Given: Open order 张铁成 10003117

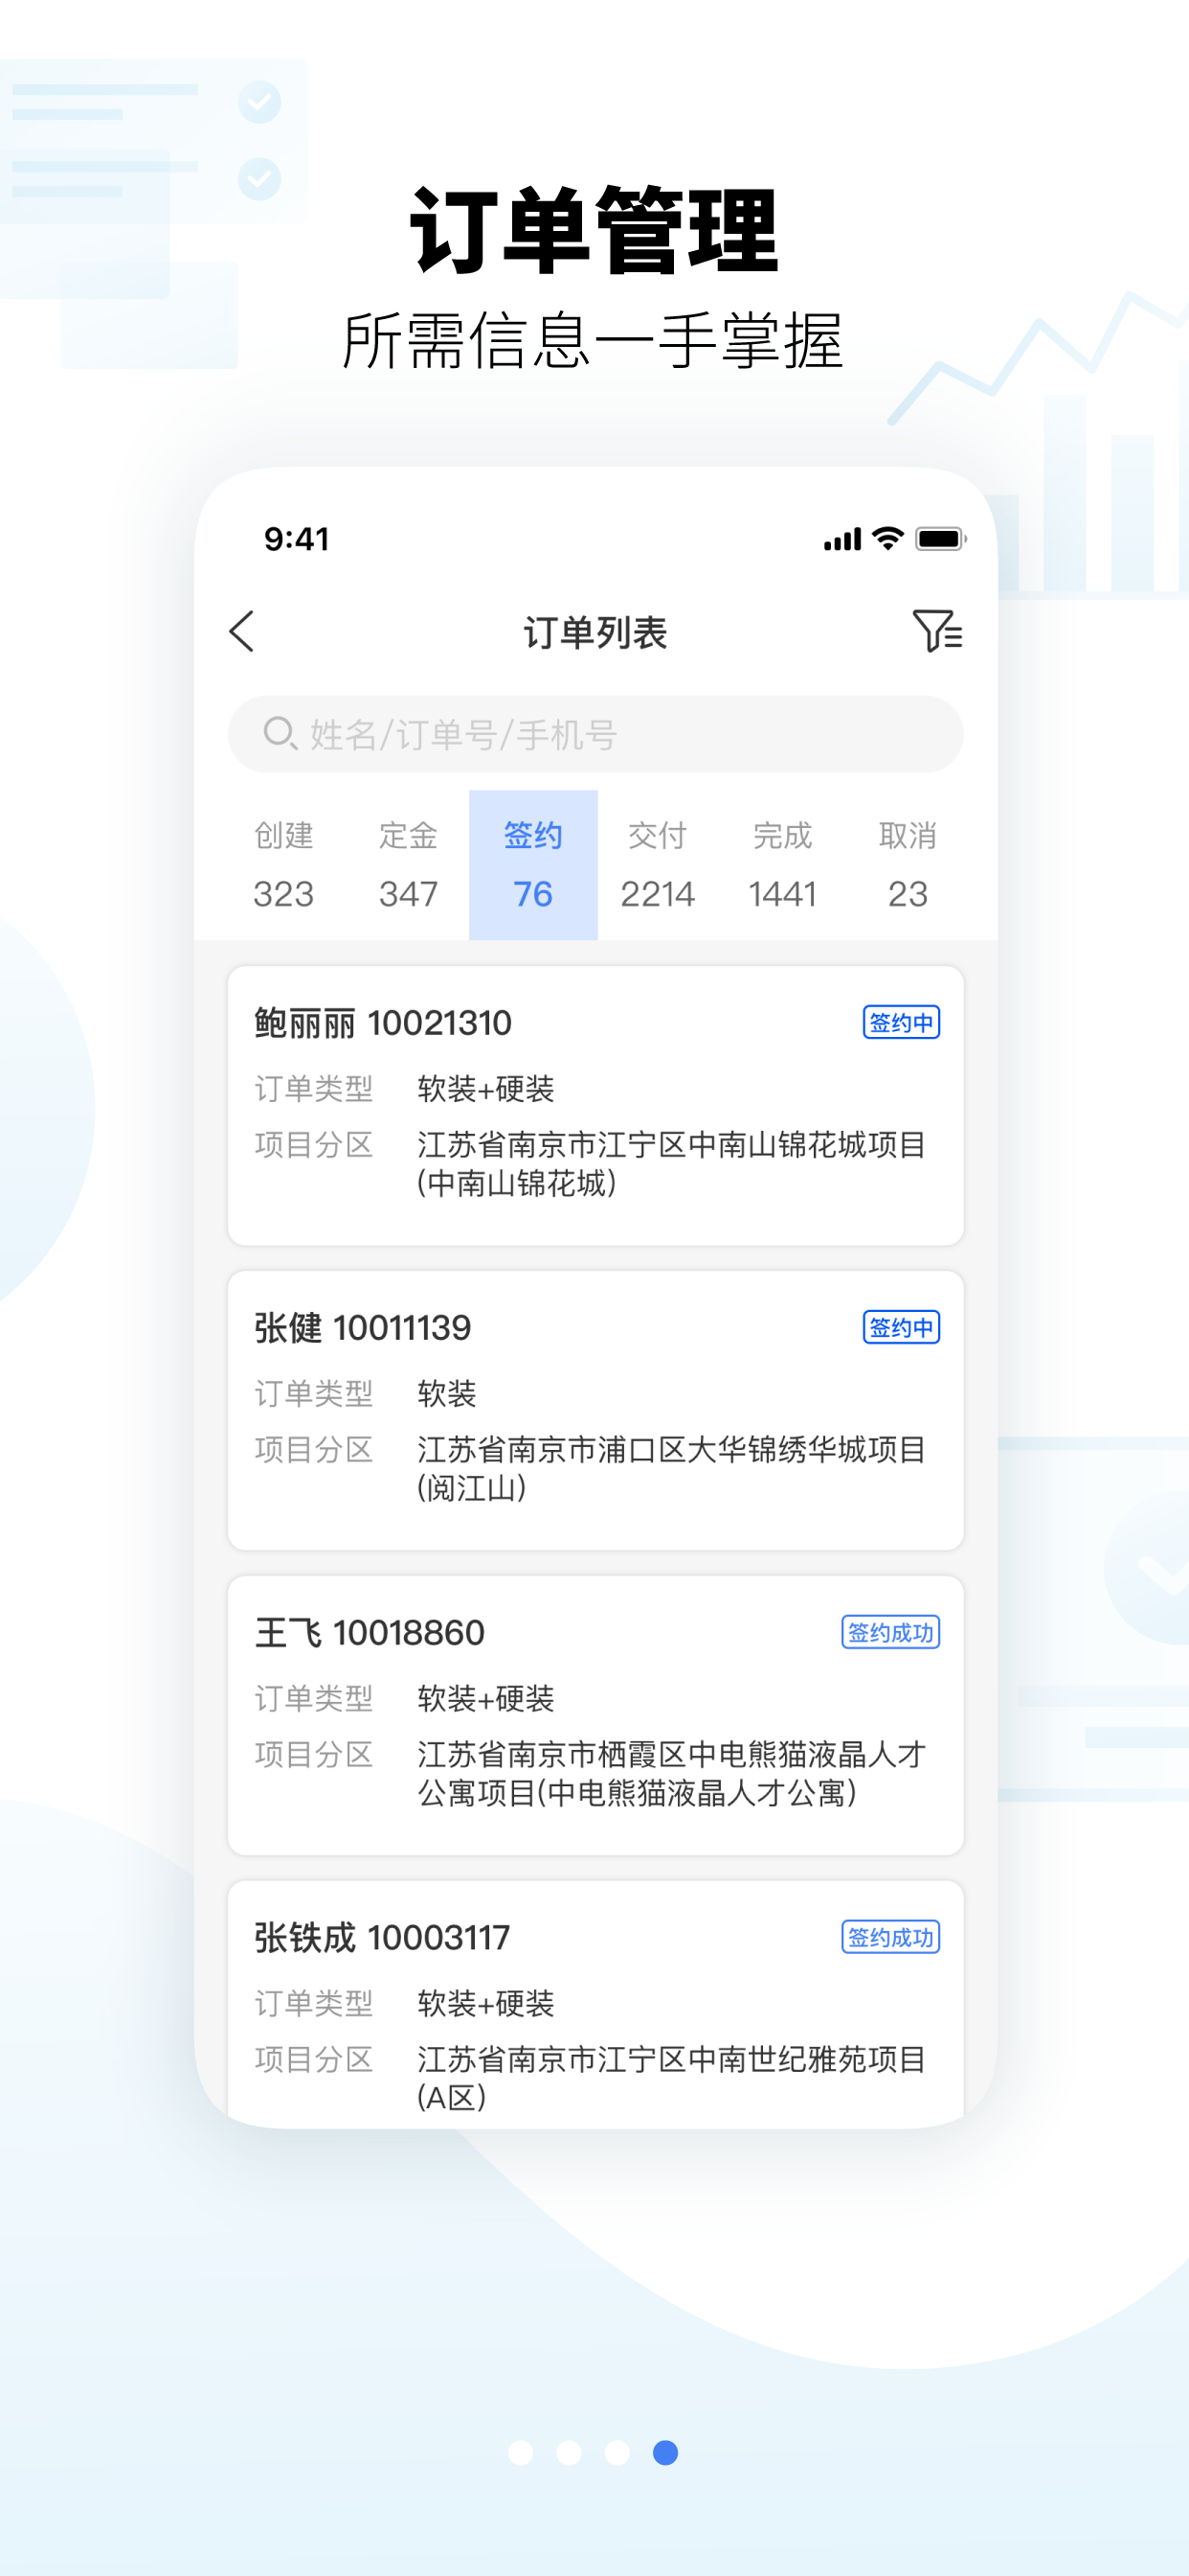Looking at the screenshot, I should point(595,2003).
